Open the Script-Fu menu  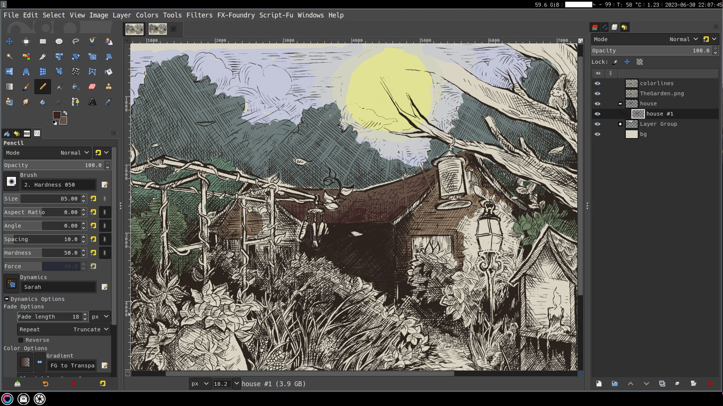276,15
